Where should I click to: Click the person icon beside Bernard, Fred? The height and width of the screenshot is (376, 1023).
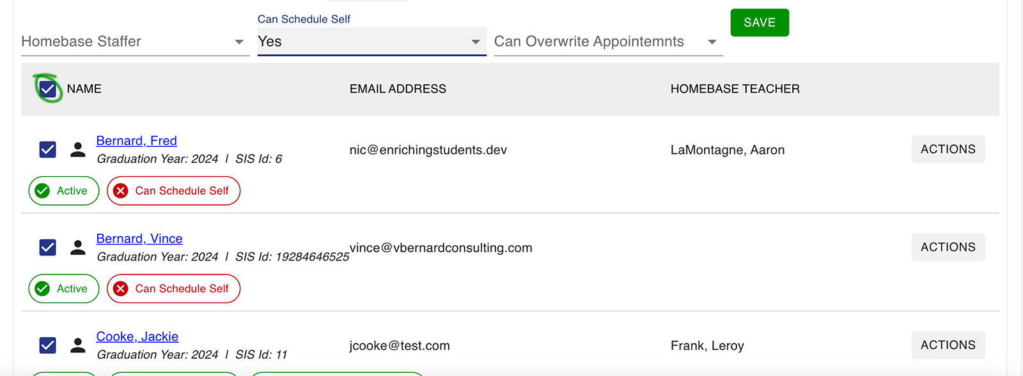click(x=78, y=149)
